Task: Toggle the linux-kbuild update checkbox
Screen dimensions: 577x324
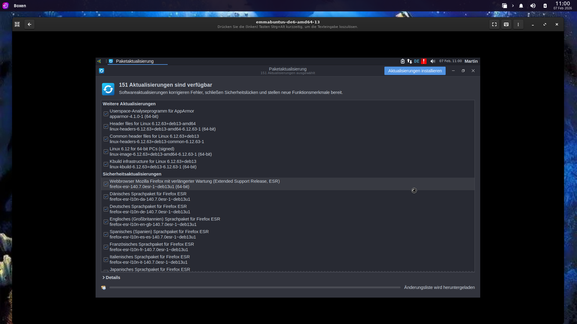Action: [106, 164]
